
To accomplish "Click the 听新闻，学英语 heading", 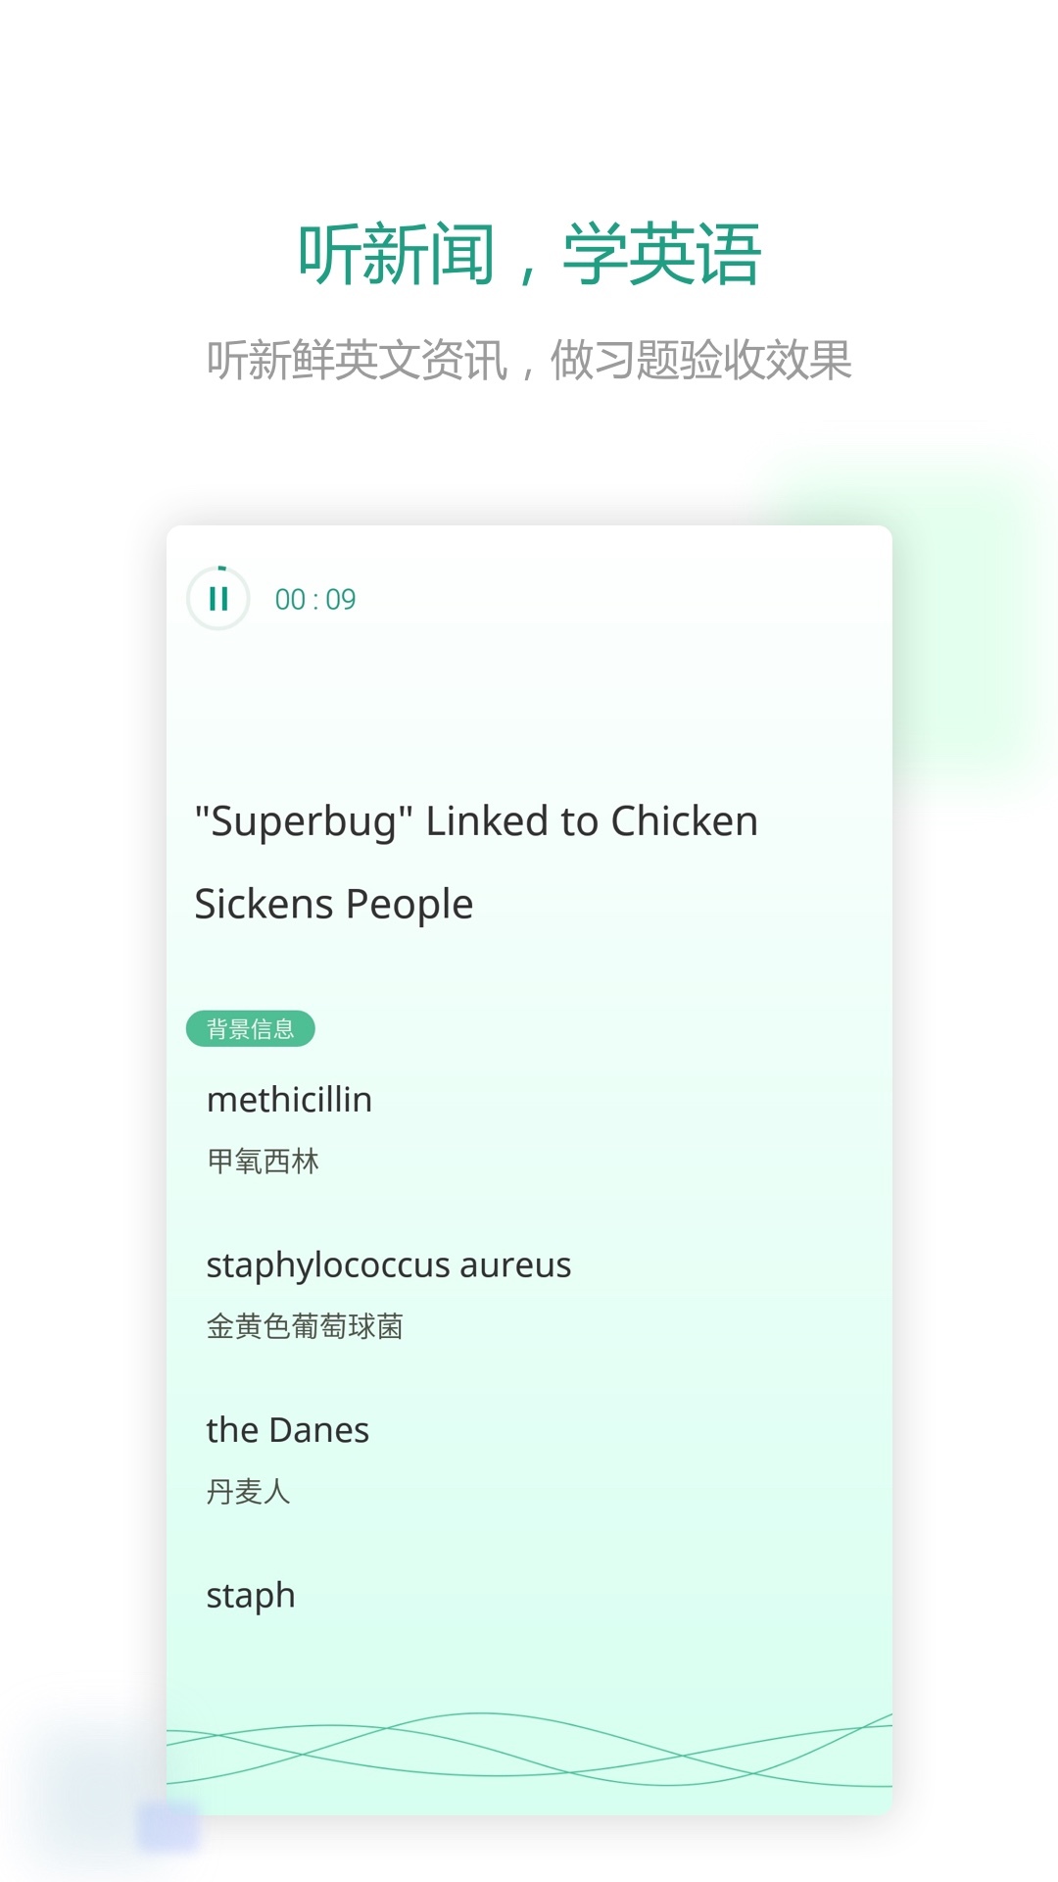I will click(529, 255).
